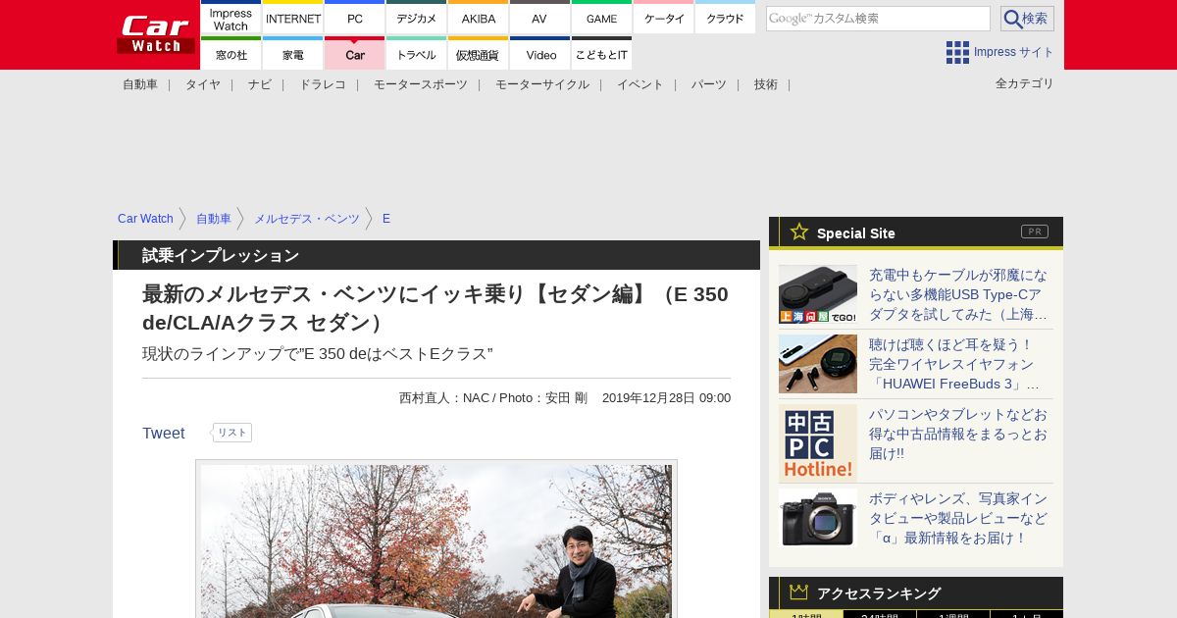Click the リスト button beside Tweet
Image resolution: width=1177 pixels, height=618 pixels.
tap(232, 433)
